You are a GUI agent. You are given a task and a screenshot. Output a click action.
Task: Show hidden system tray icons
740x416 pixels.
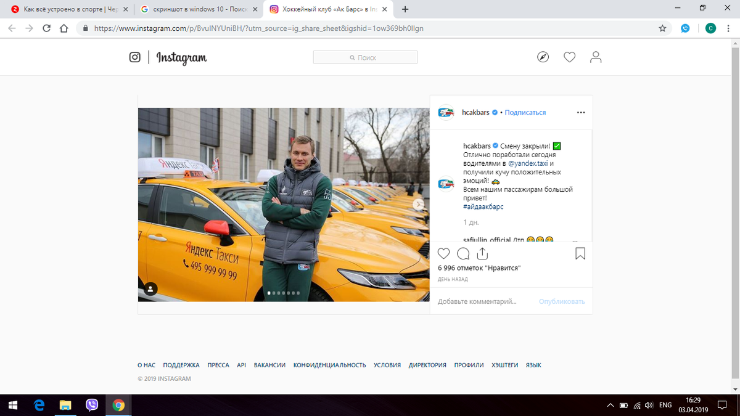click(x=610, y=405)
